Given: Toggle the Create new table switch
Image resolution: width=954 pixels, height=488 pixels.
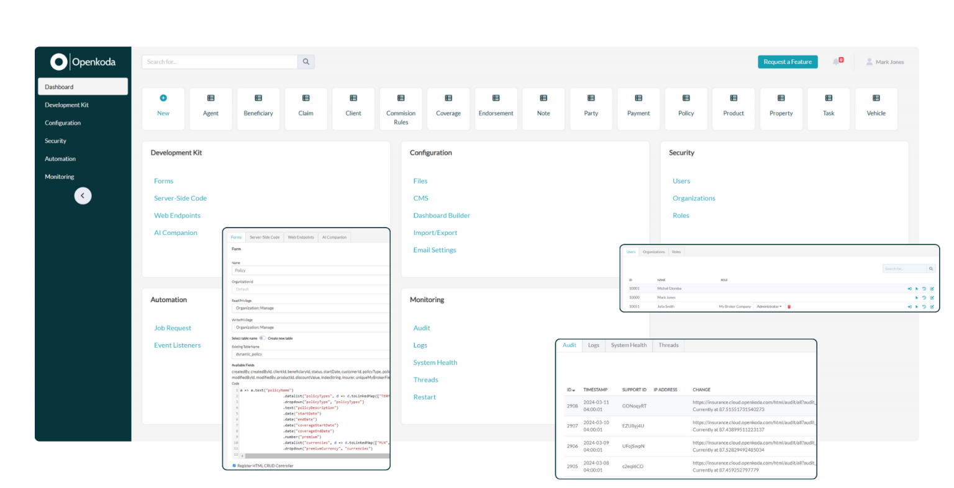Looking at the screenshot, I should click(x=262, y=339).
